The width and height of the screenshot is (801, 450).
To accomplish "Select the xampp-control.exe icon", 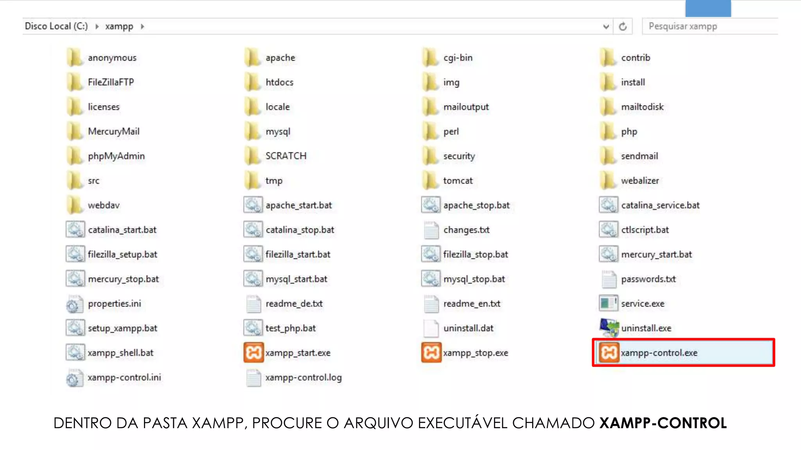I will coord(609,353).
